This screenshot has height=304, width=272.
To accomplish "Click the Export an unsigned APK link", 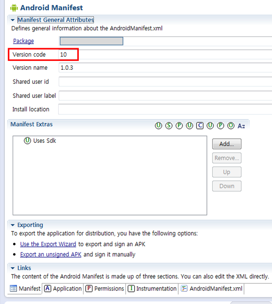I will pos(51,254).
